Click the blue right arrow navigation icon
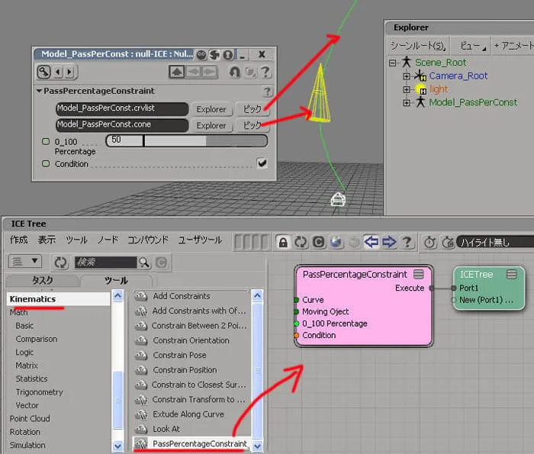 tap(389, 242)
